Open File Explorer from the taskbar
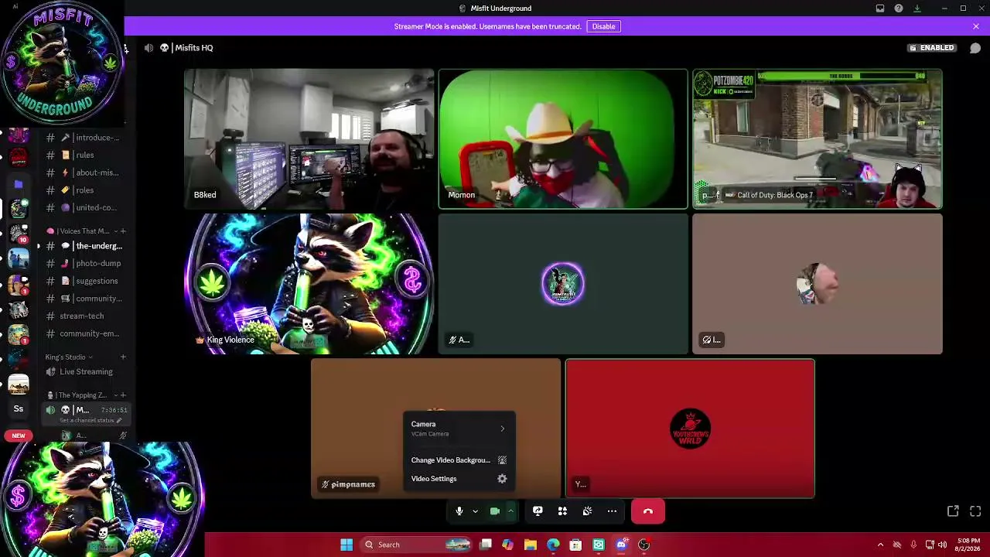The width and height of the screenshot is (990, 557). coord(530,545)
